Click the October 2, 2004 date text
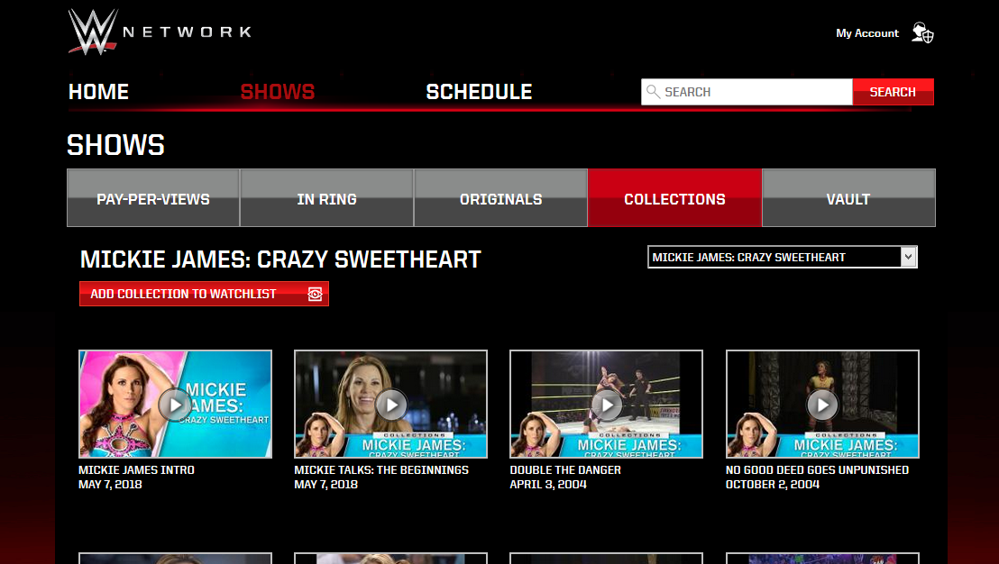Viewport: 999px width, 564px height. pos(772,485)
